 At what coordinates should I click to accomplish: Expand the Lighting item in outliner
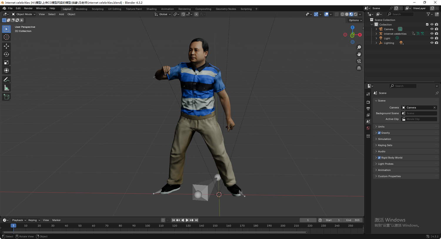click(376, 43)
